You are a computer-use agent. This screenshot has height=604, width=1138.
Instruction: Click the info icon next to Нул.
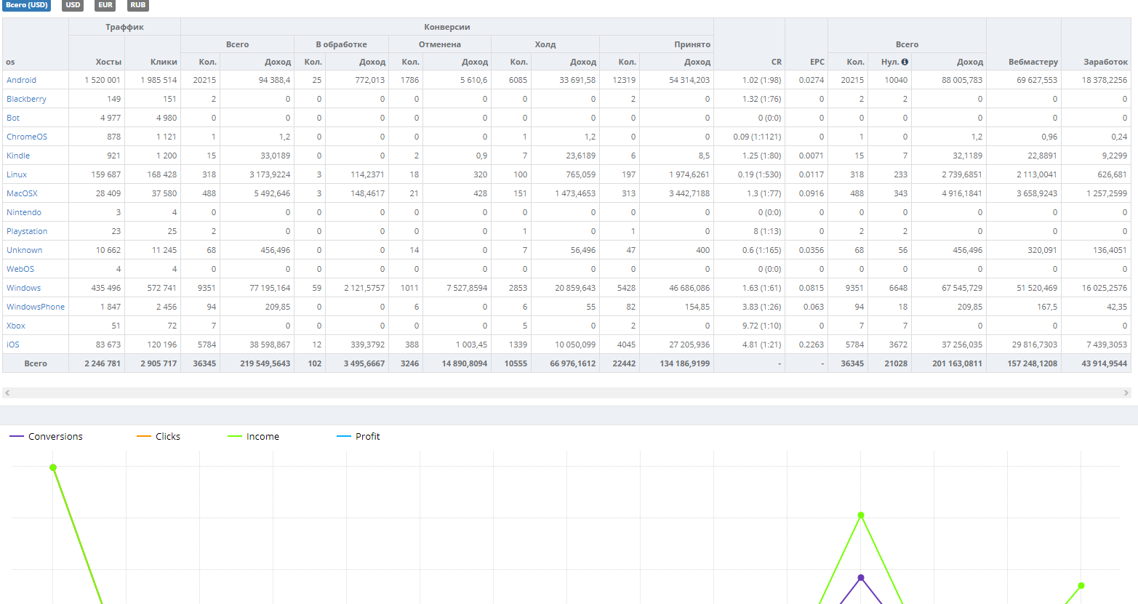(x=905, y=62)
